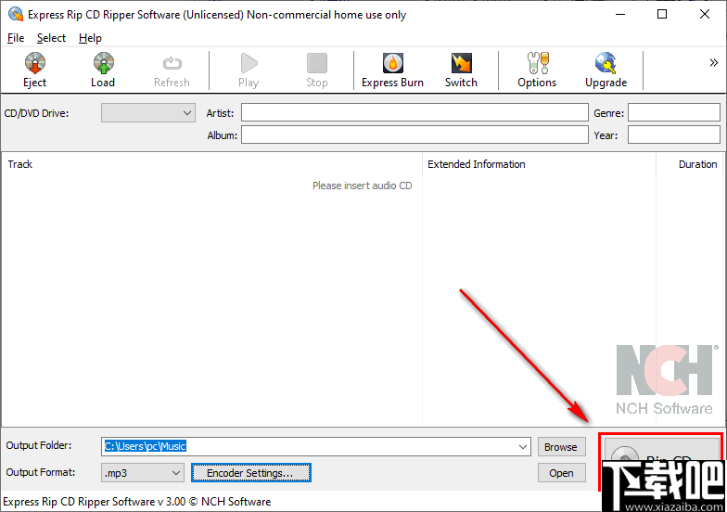
Task: Click the 'Please insert audio CD' message
Action: coord(362,186)
